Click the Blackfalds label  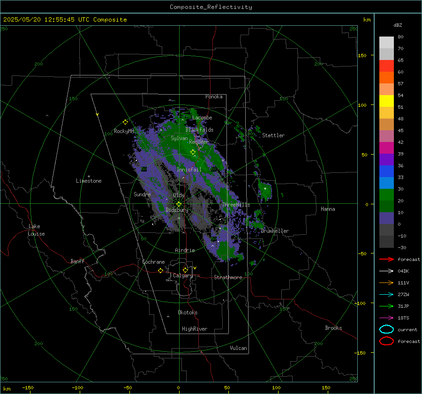(x=199, y=130)
